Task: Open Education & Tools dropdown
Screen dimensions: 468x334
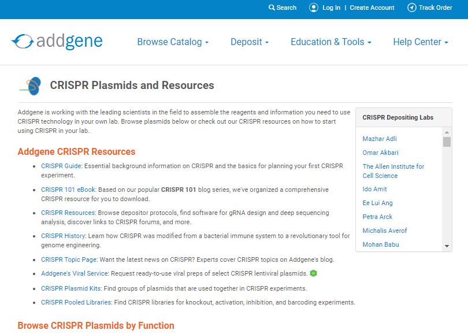Action: pyautogui.click(x=331, y=42)
